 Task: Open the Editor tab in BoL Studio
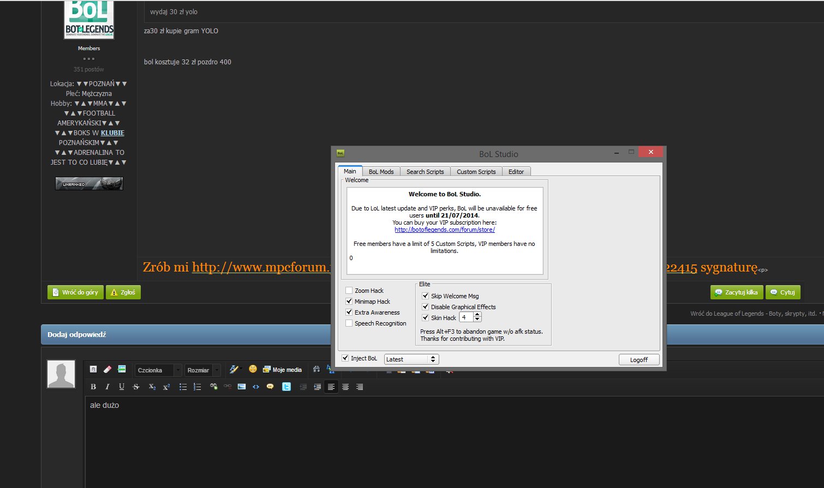pyautogui.click(x=516, y=172)
